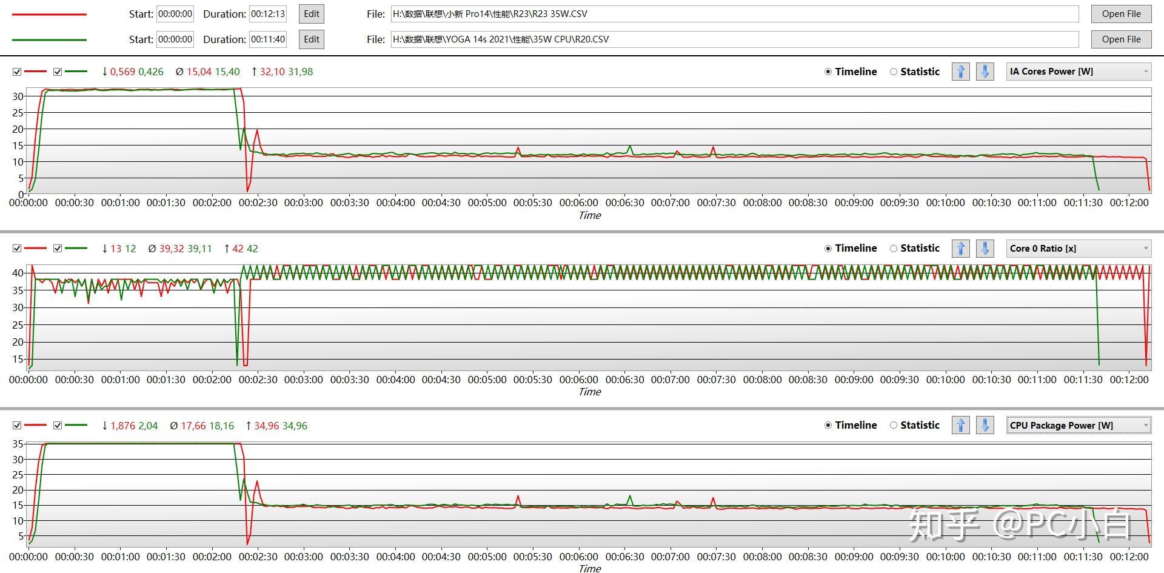Click the green minimum value 2,04
1164x573 pixels.
[148, 426]
